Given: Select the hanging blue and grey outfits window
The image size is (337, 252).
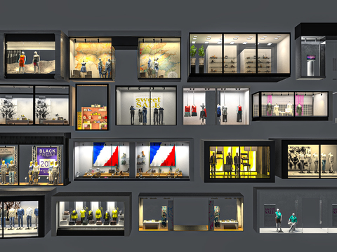Looking at the screenshot, I should pyautogui.click(x=233, y=106).
